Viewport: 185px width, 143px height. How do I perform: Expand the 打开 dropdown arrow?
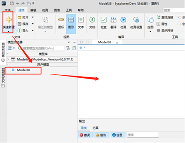(33, 17)
